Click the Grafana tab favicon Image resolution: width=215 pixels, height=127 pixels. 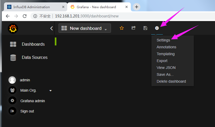(73, 7)
